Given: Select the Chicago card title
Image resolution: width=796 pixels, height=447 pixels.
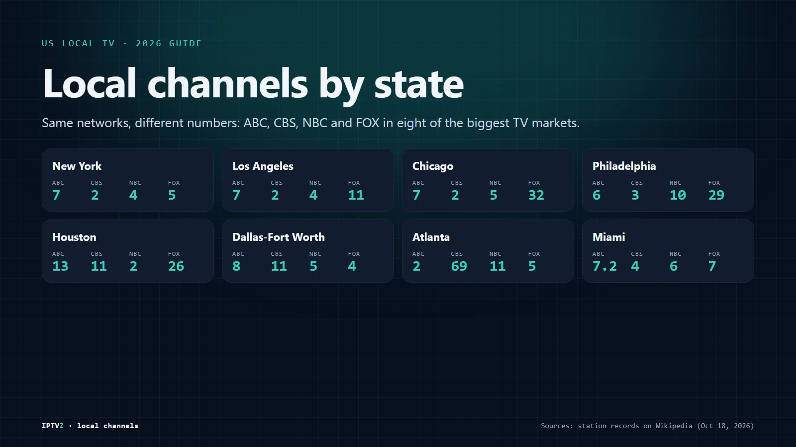Looking at the screenshot, I should (433, 166).
